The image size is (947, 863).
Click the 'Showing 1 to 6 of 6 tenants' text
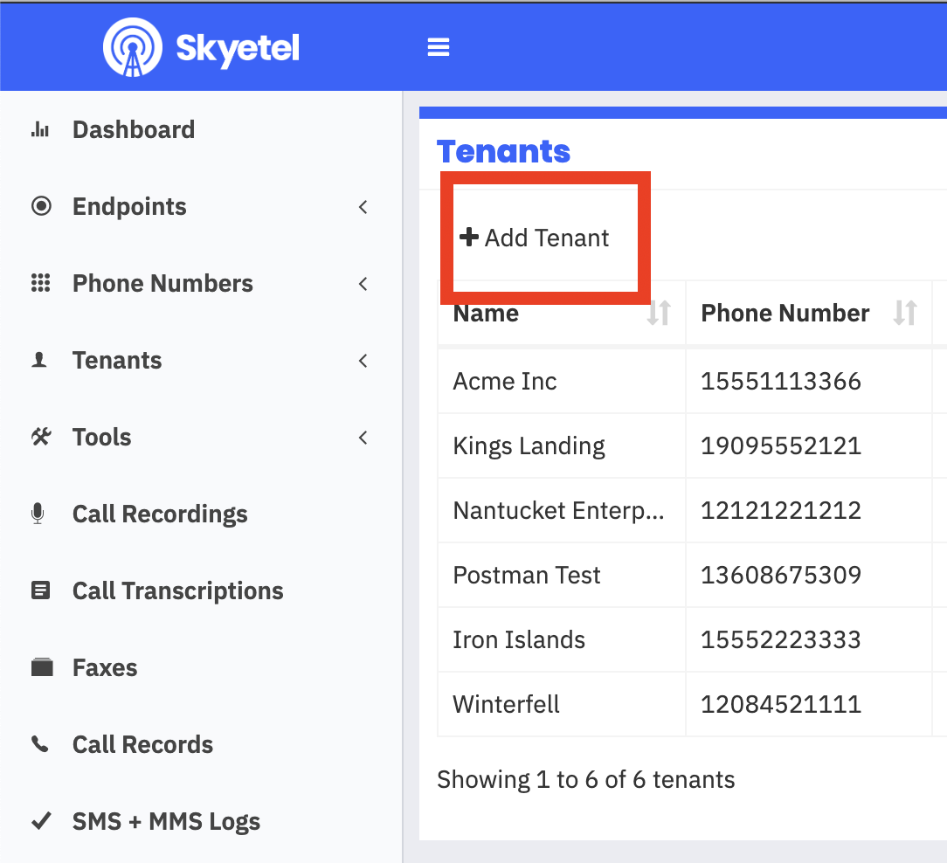coord(586,780)
